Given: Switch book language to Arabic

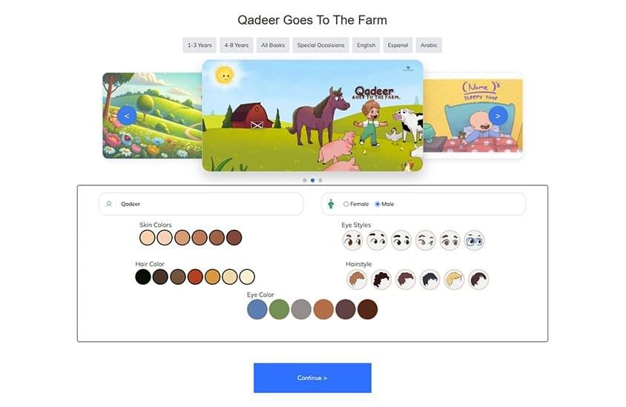Looking at the screenshot, I should 429,45.
